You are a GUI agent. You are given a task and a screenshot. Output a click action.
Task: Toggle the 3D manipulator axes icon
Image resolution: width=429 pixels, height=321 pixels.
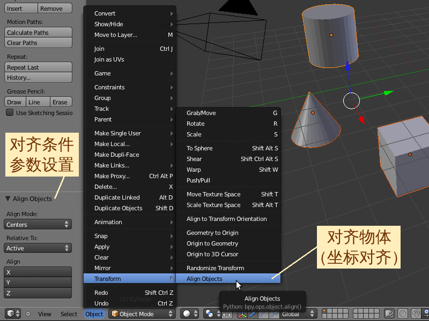(x=242, y=314)
